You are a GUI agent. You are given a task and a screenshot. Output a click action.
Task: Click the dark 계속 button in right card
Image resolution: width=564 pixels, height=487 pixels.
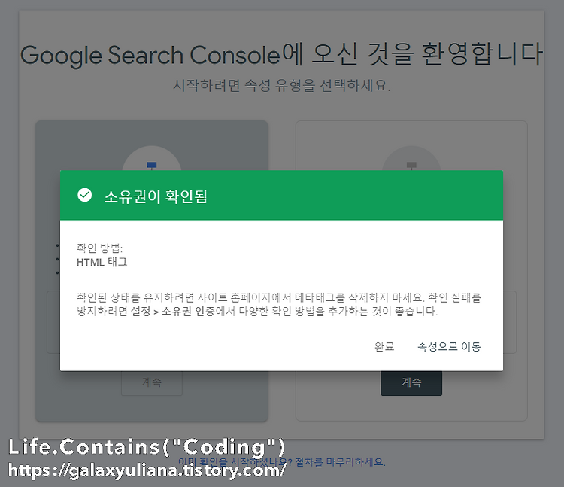411,383
